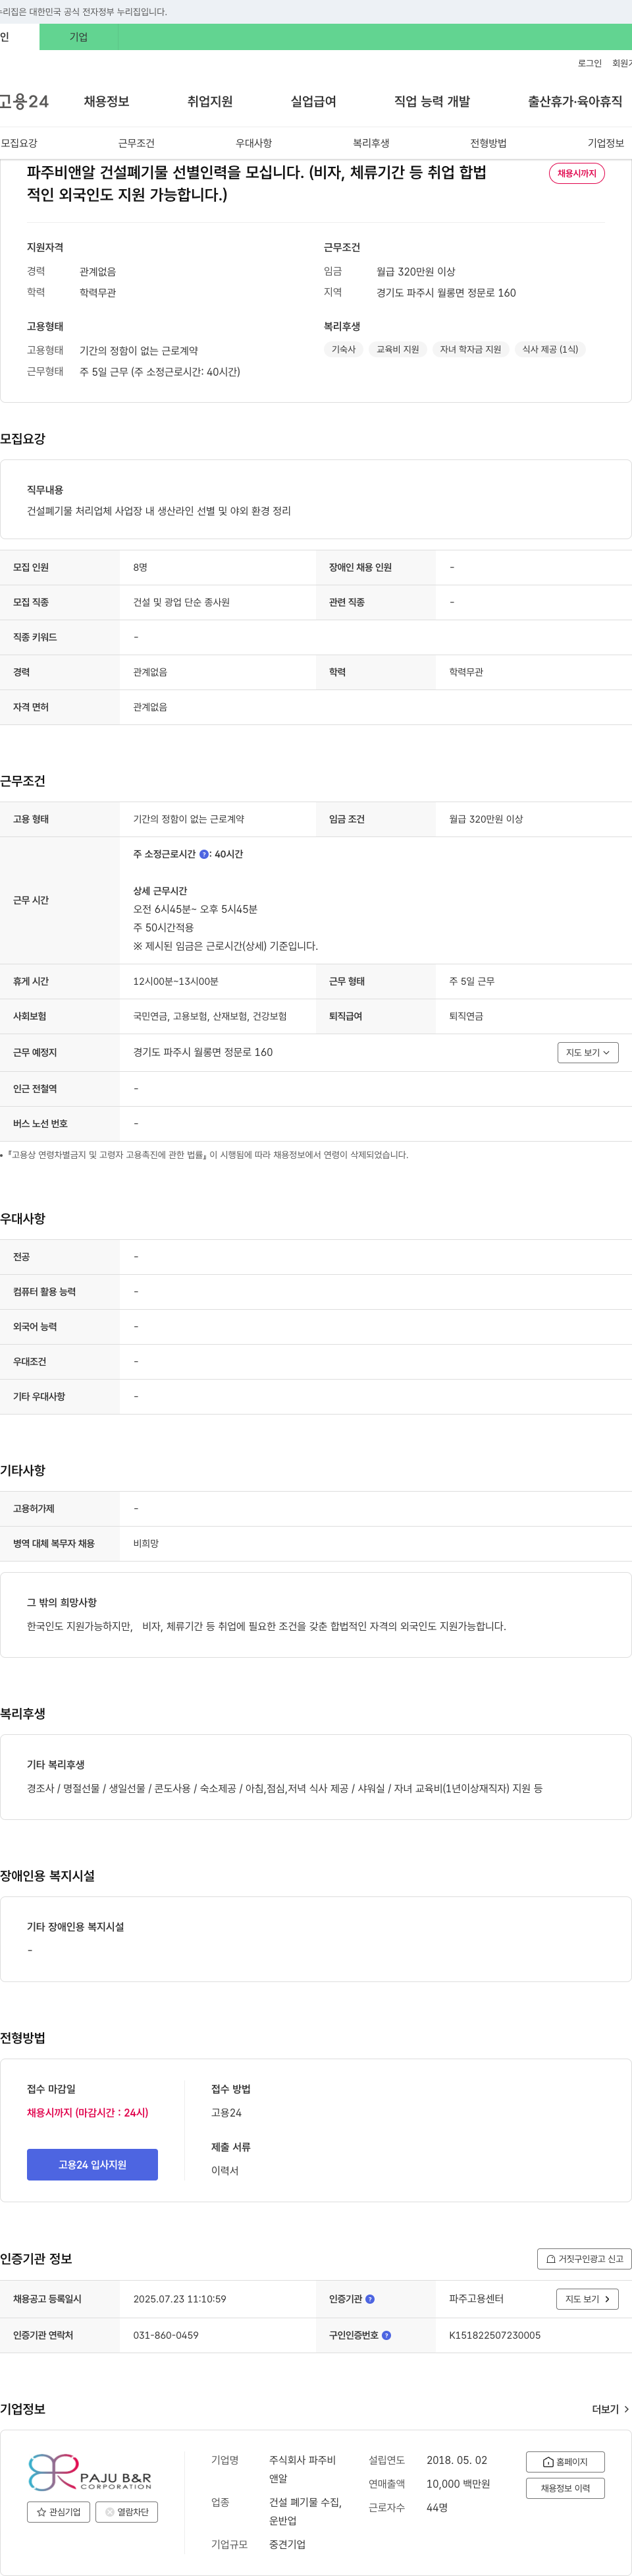Click the 자녀 학자금 지원 tag
The width and height of the screenshot is (632, 2576).
coord(470,349)
